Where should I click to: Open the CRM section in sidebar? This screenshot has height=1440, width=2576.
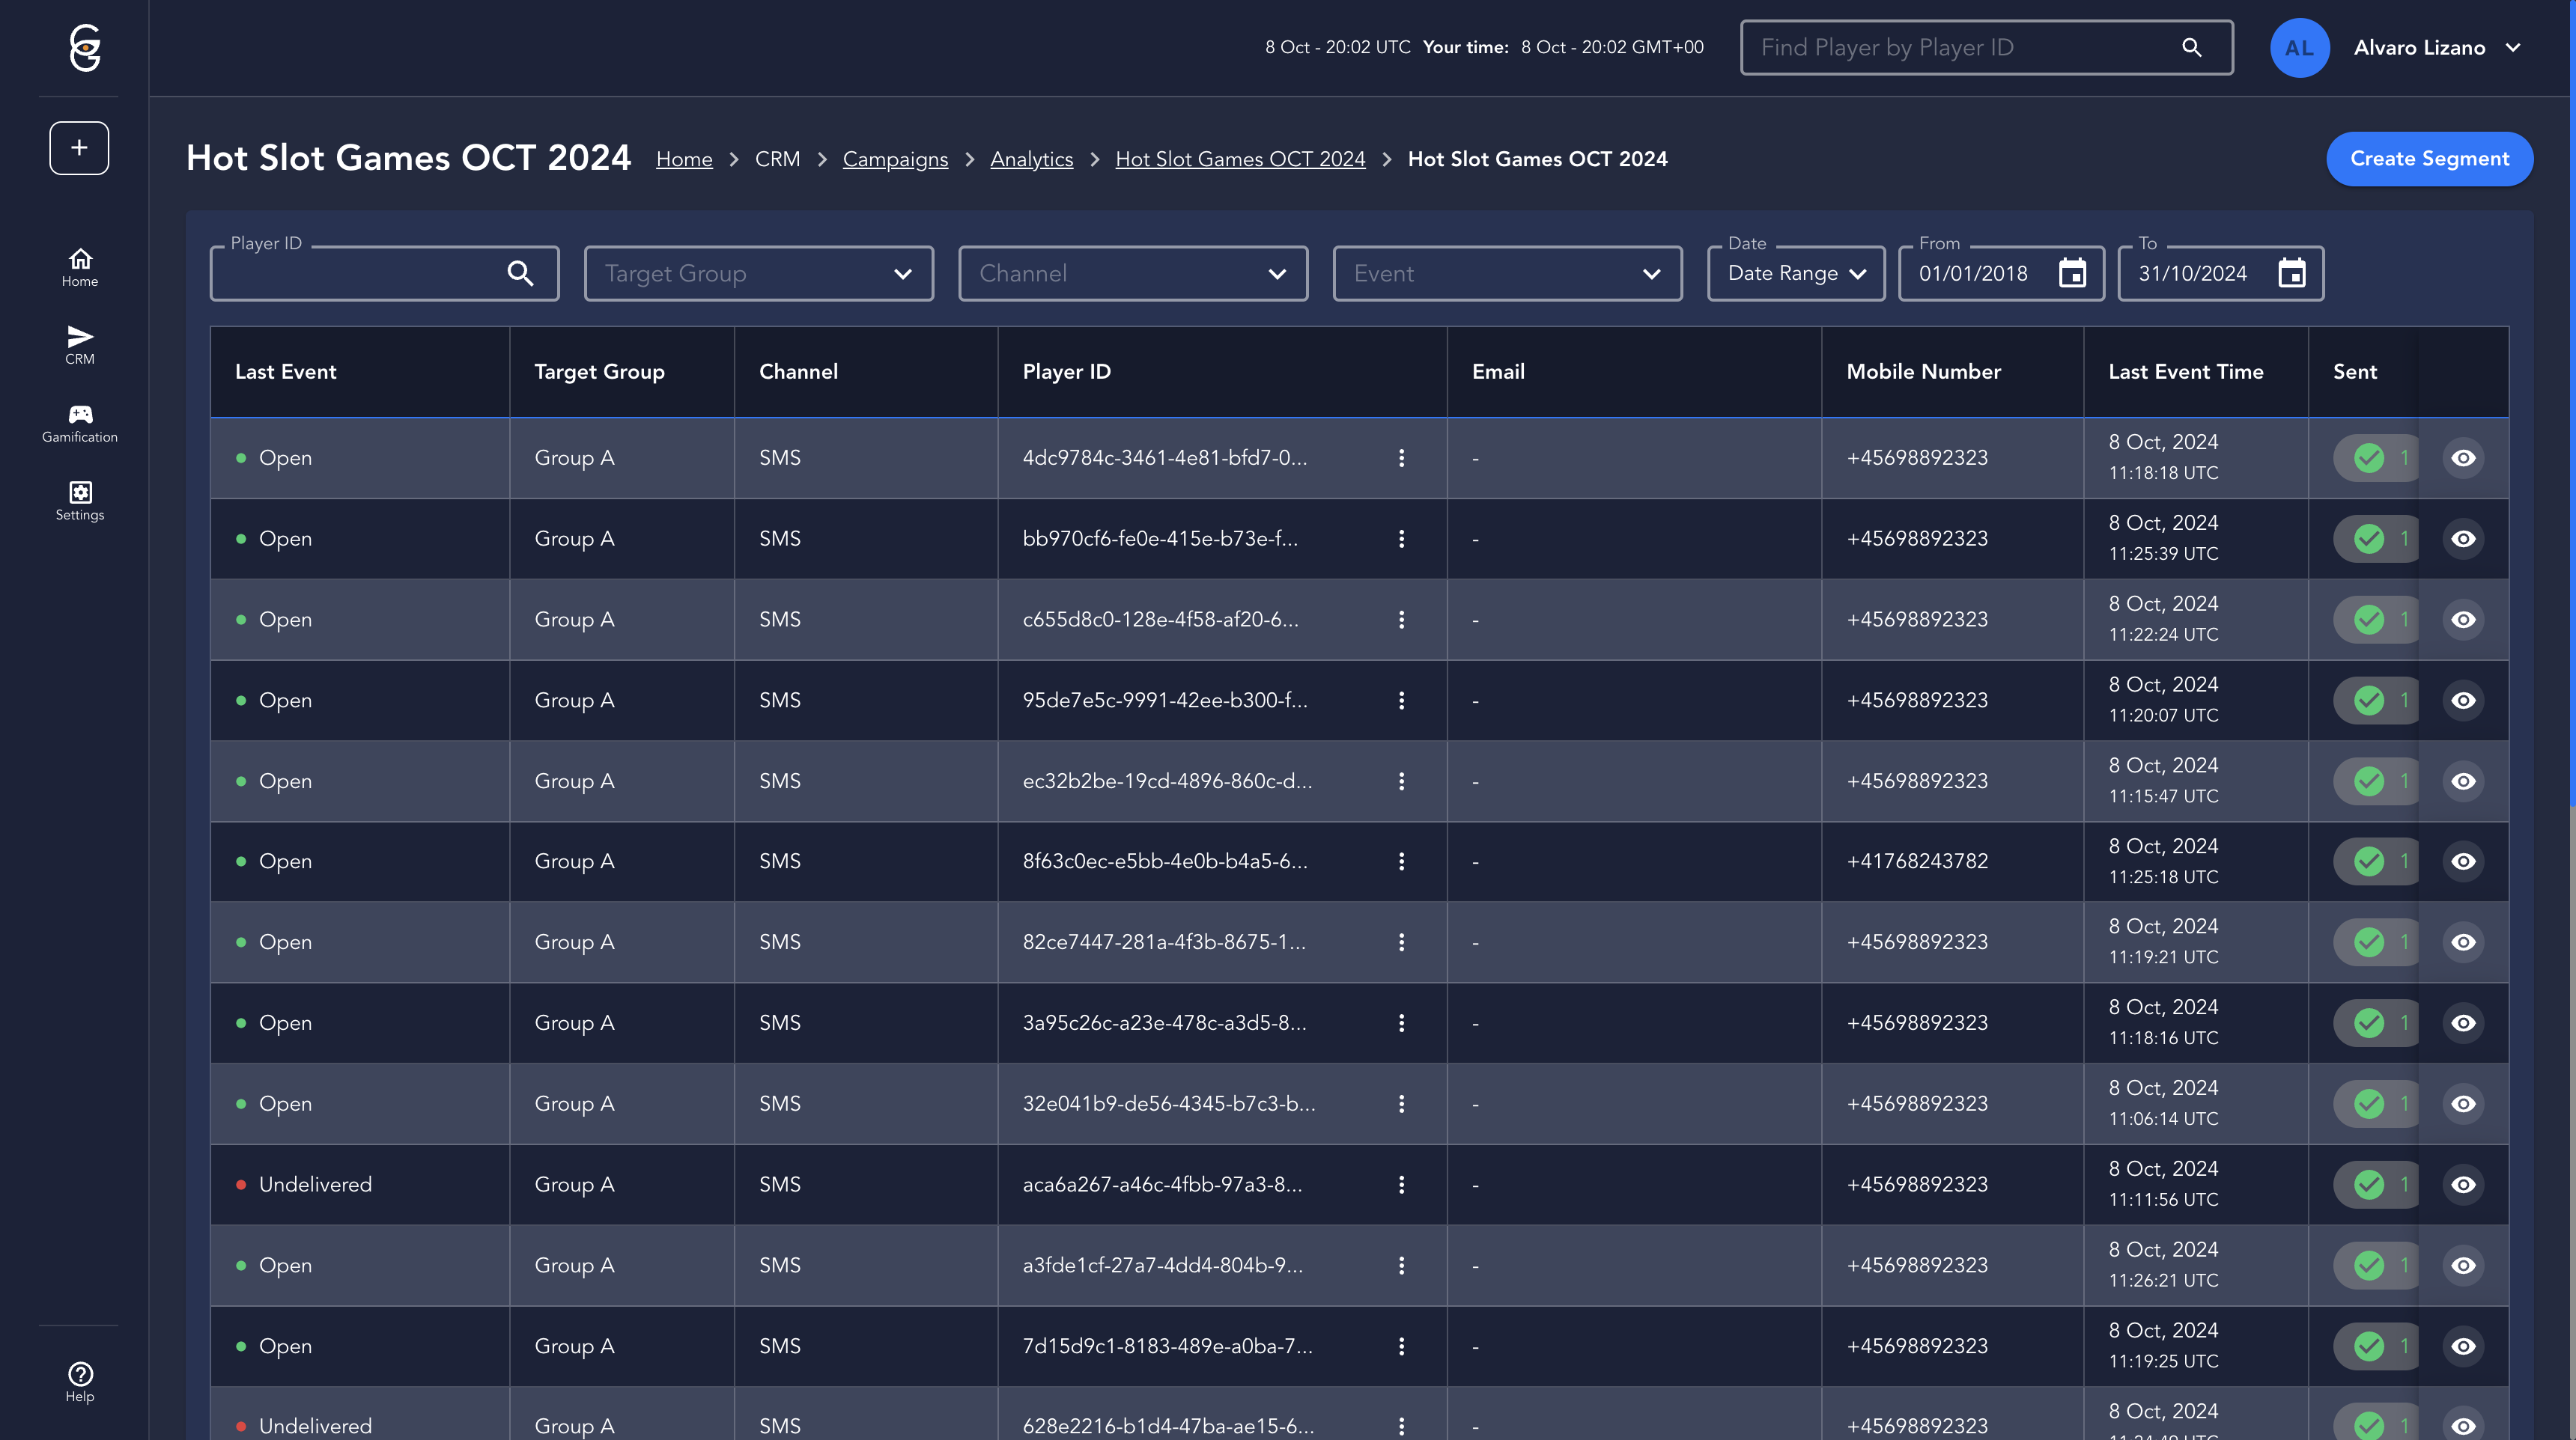[80, 345]
